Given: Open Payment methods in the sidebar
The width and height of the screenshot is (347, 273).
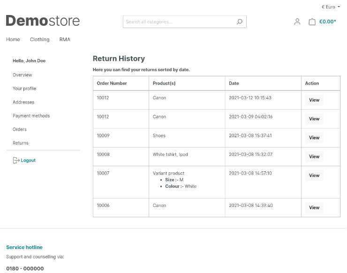Looking at the screenshot, I should click(x=31, y=116).
